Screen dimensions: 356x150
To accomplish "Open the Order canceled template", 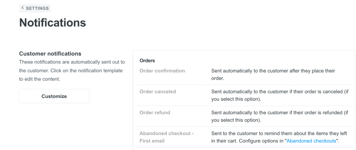I will click(157, 92).
